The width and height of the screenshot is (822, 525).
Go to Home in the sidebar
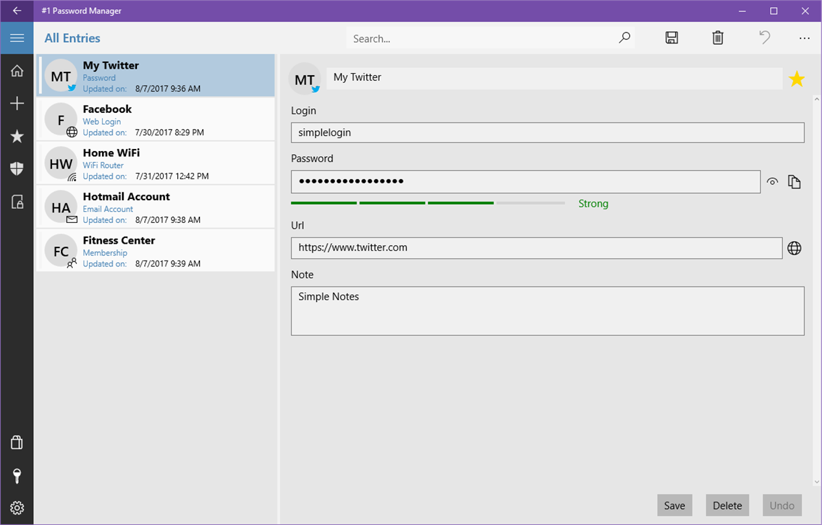17,71
